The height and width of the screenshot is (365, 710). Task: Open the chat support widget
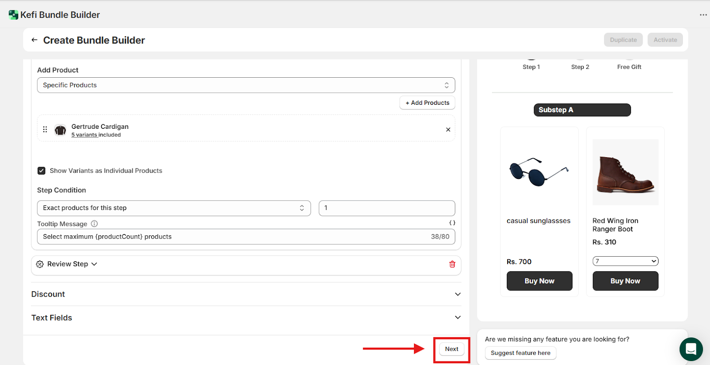tap(690, 349)
